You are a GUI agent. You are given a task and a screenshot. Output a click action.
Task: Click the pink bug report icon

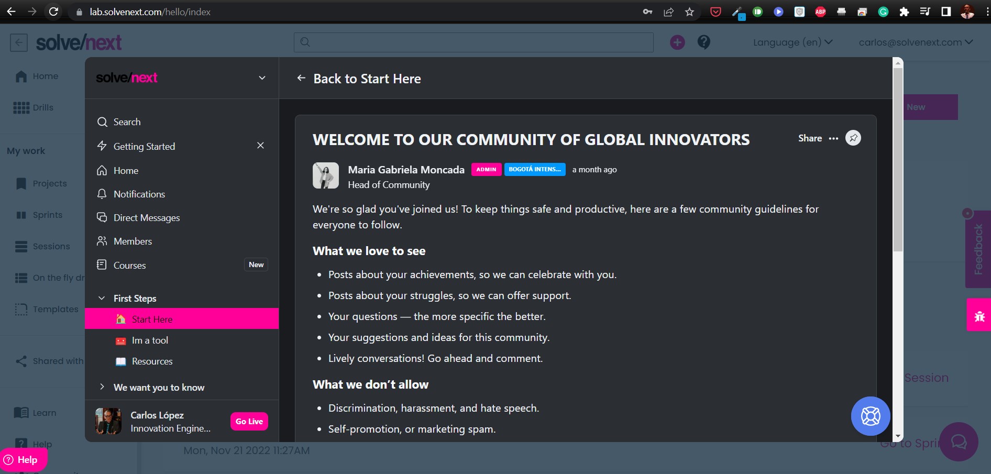[x=979, y=316]
